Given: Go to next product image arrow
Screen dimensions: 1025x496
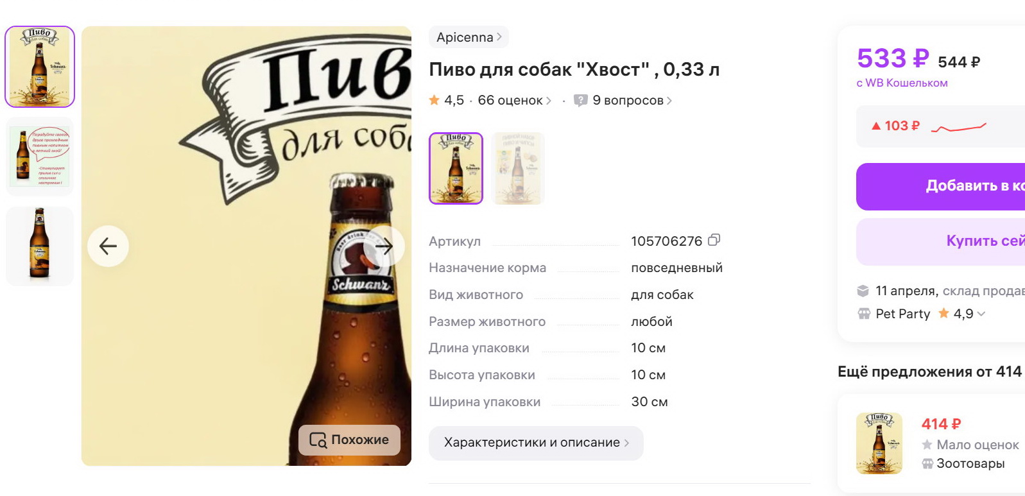Looking at the screenshot, I should coord(384,246).
